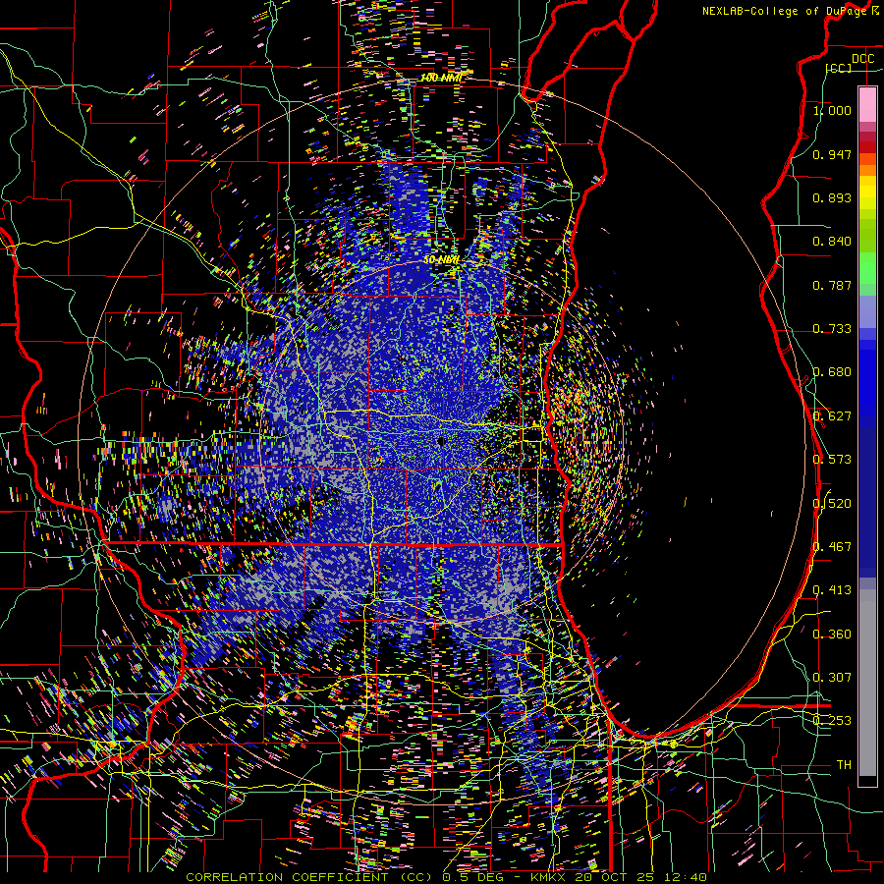884x884 pixels.
Task: Click the 0.787 scale value
Action: coord(832,285)
